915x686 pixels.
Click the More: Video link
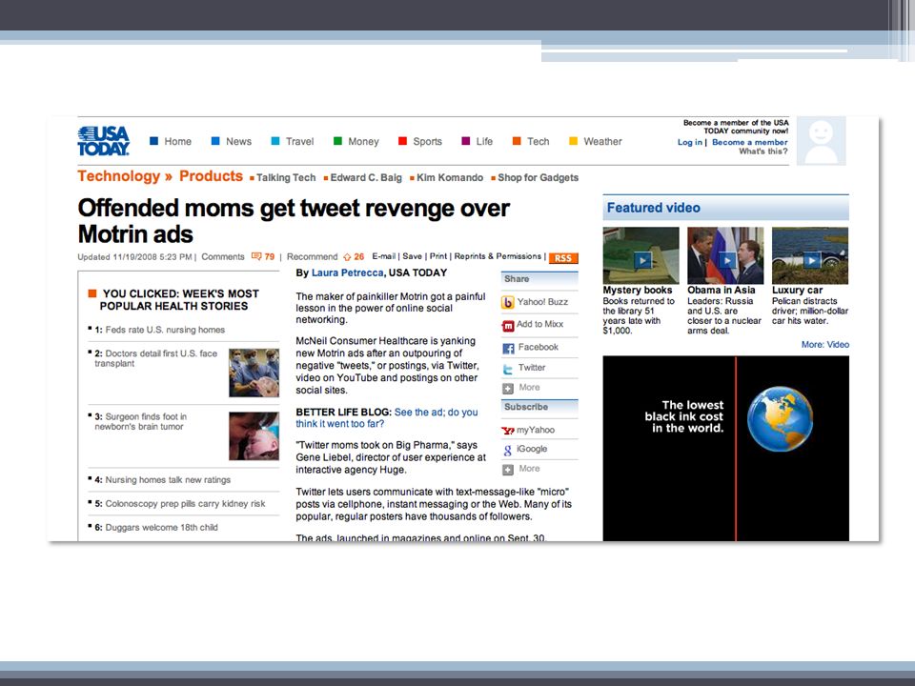pos(825,345)
